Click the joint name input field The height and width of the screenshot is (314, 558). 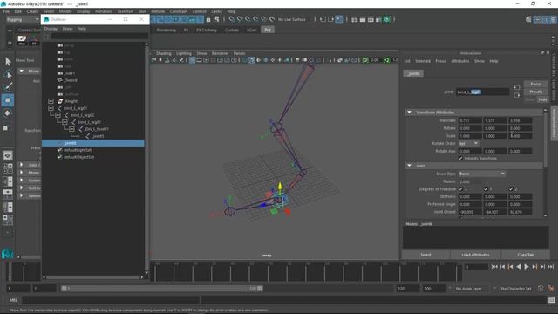482,92
